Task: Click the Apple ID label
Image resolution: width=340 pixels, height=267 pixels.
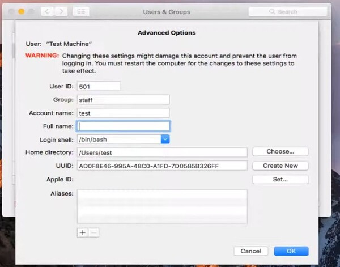Action: [x=60, y=179]
